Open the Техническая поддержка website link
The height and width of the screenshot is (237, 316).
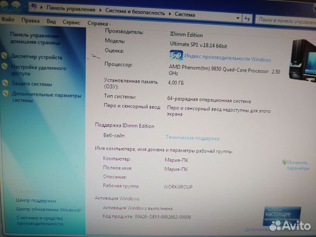[192, 138]
